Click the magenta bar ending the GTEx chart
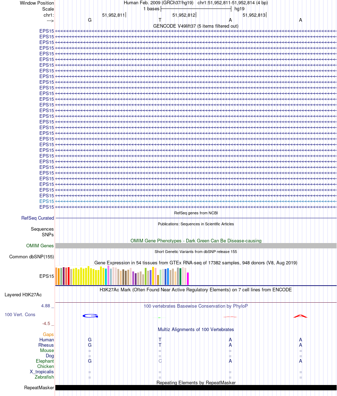Viewport: 337px width, 396px height. pyautogui.click(x=188, y=279)
